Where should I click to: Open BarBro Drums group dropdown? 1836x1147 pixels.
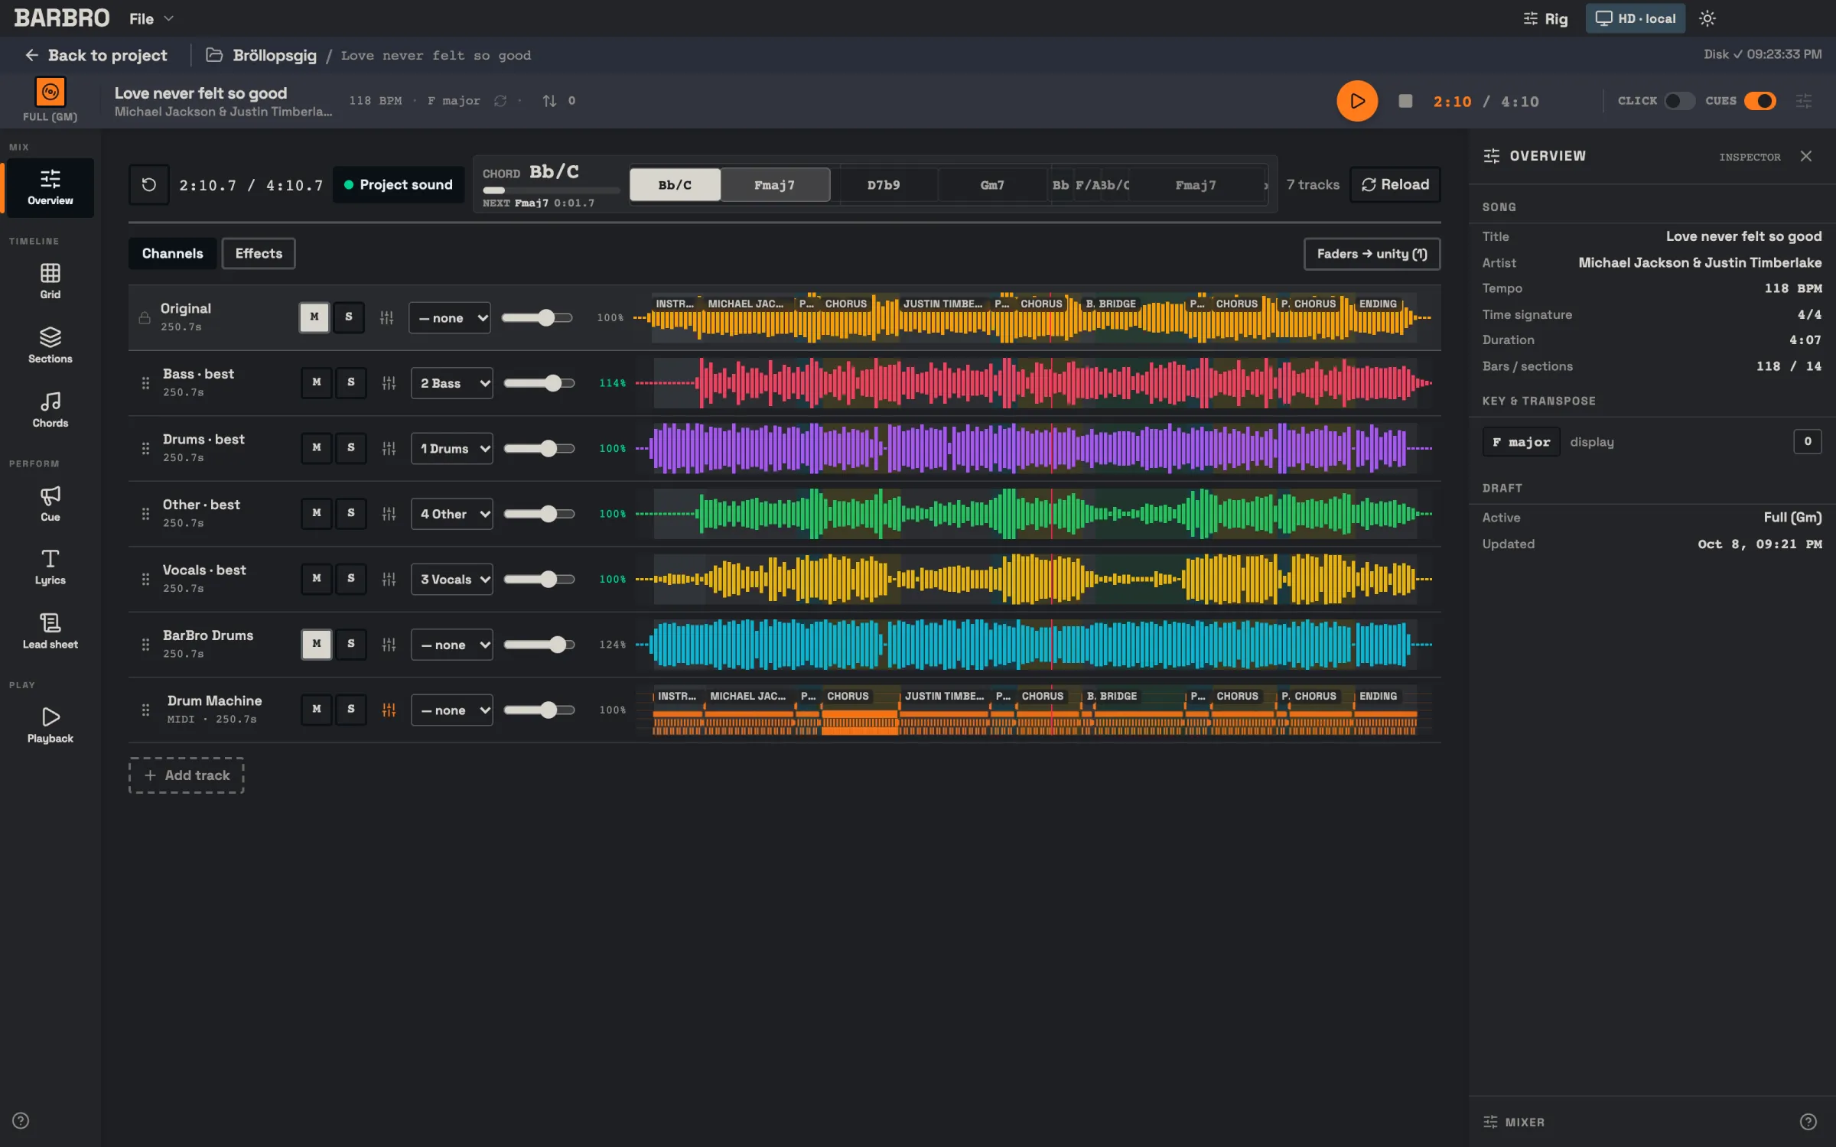point(451,645)
